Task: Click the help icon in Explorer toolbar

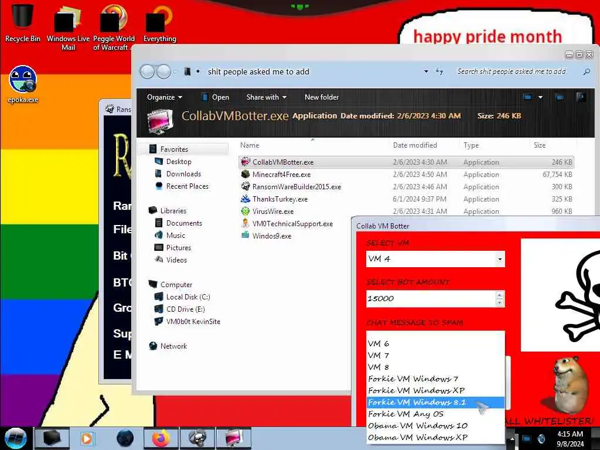Action: pos(581,97)
